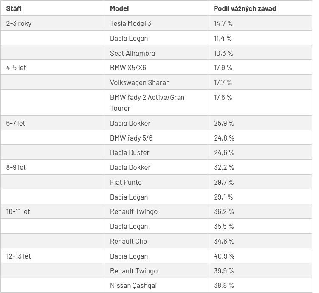
Task: Select the BMW X5/X6 cell
Action: click(156, 67)
